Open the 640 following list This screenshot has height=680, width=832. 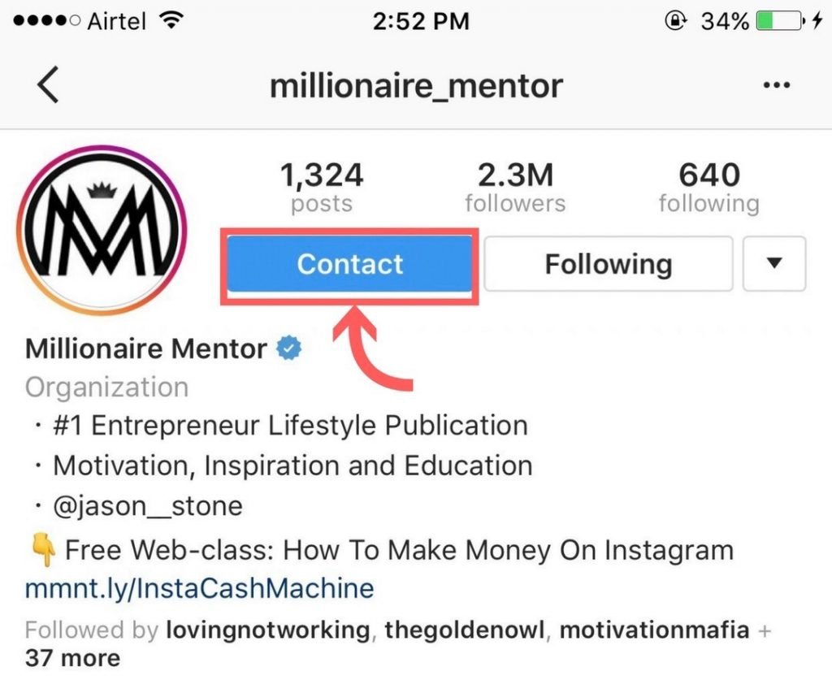709,188
